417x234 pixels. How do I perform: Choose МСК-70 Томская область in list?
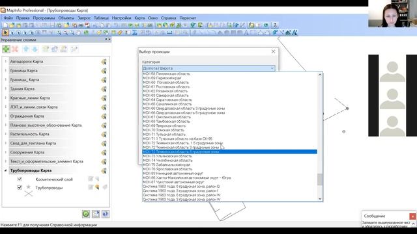click(230, 130)
